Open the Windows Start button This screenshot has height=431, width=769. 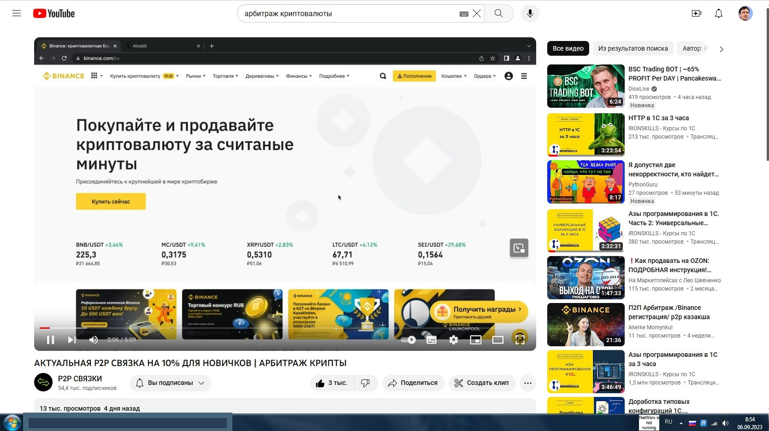12,422
